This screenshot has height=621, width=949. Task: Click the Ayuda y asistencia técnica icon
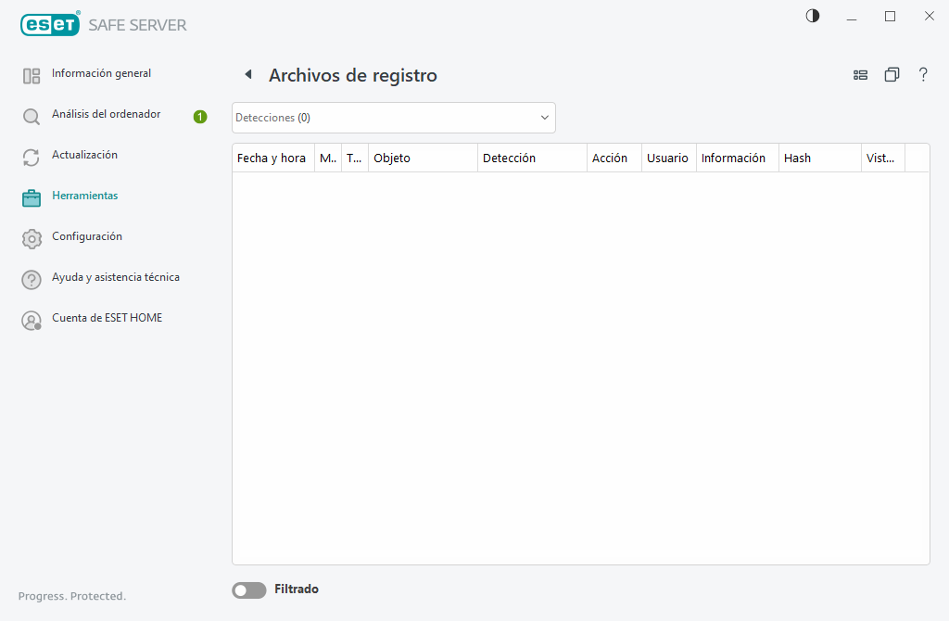[31, 278]
